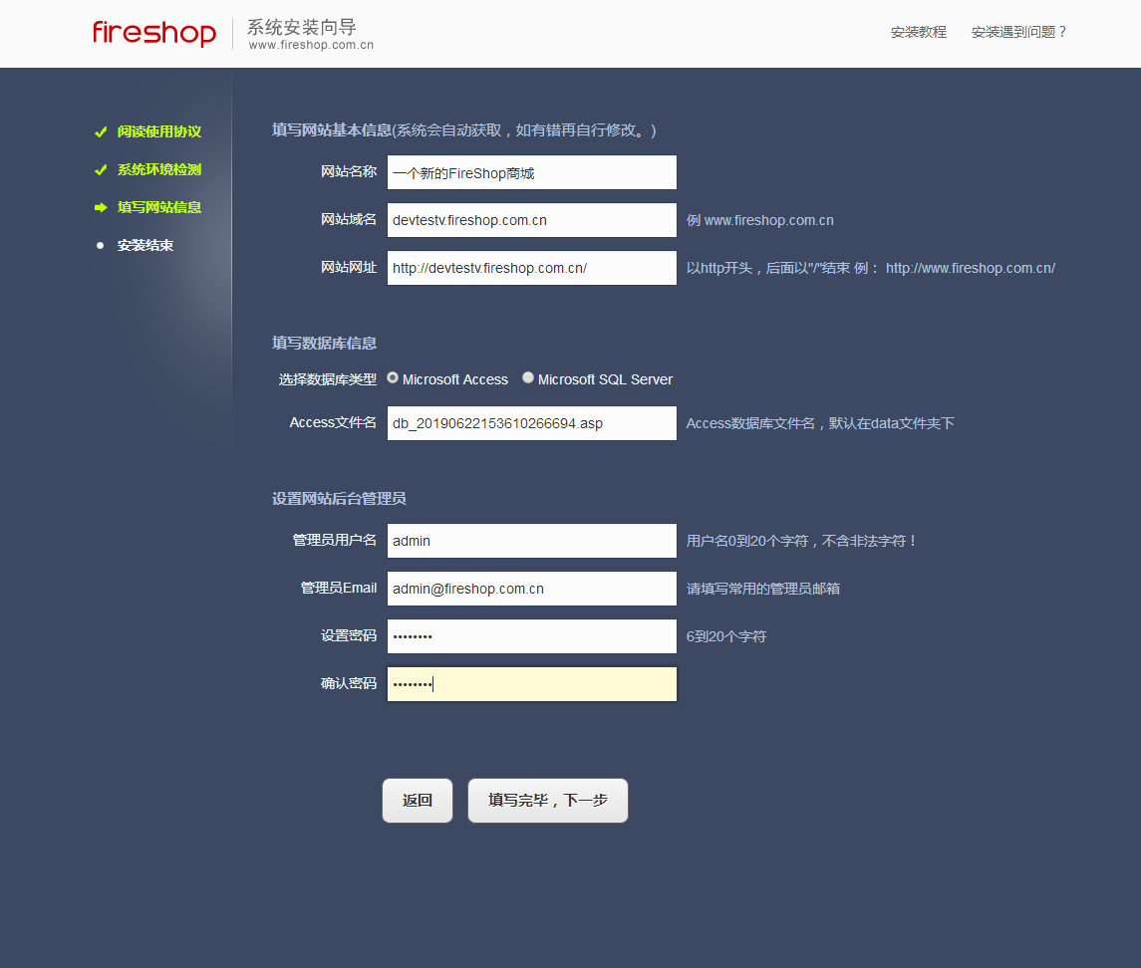Click the arrow icon beside 填写网站信息
The height and width of the screenshot is (968, 1141).
(x=101, y=207)
